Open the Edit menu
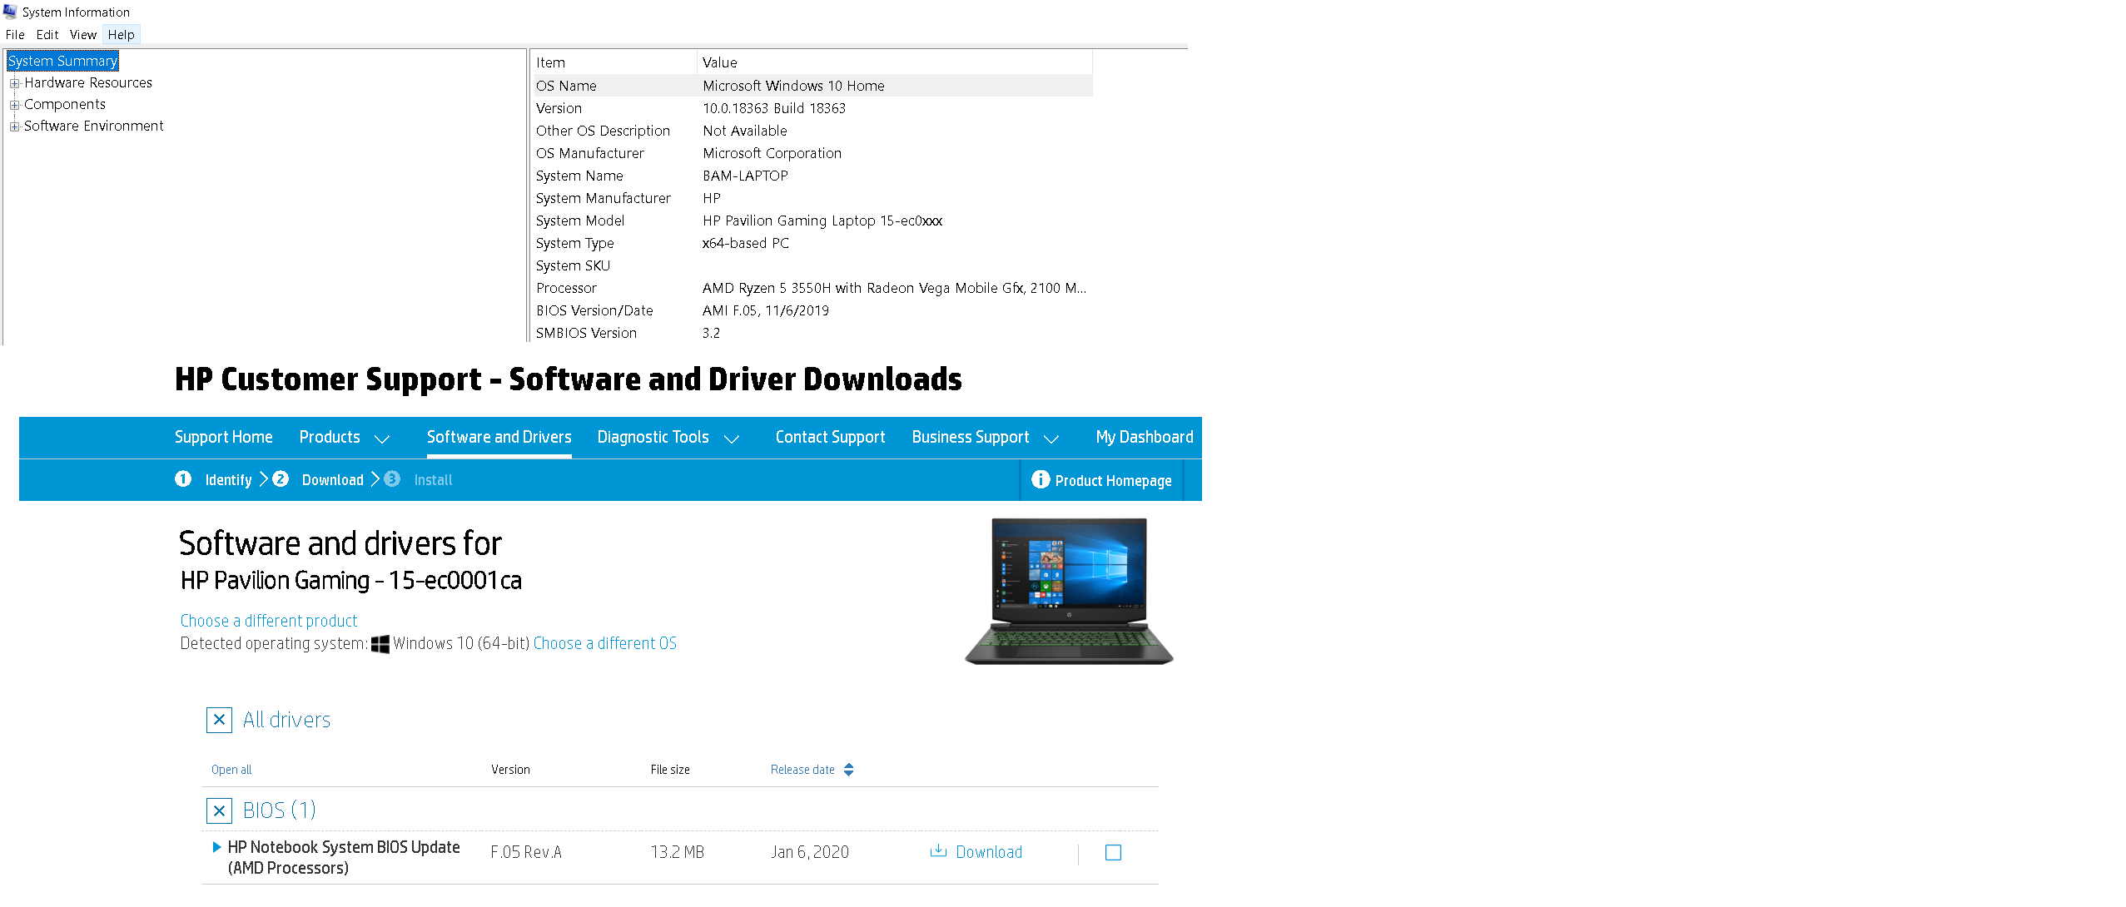Image resolution: width=2126 pixels, height=907 pixels. pyautogui.click(x=47, y=35)
